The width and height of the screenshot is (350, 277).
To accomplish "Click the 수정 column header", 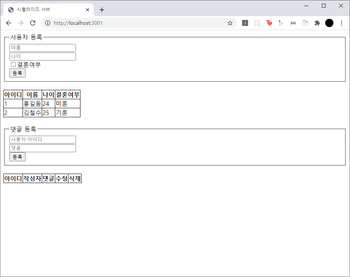I will (62, 179).
